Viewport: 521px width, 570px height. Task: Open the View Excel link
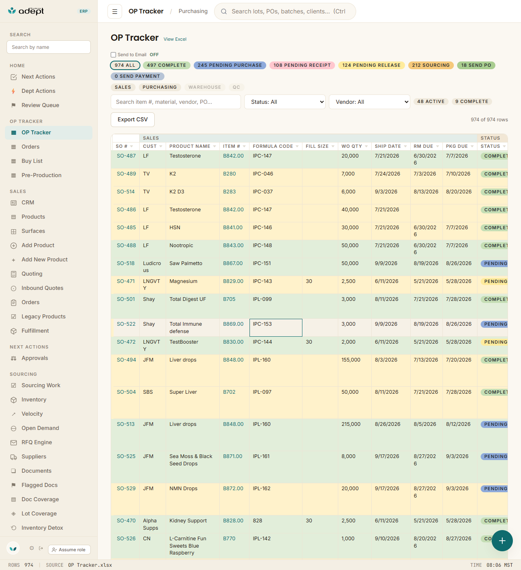[x=175, y=39]
